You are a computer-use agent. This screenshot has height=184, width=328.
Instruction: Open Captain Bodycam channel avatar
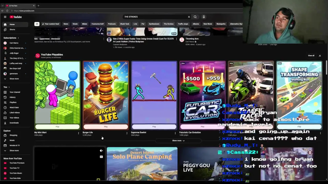(x=109, y=40)
